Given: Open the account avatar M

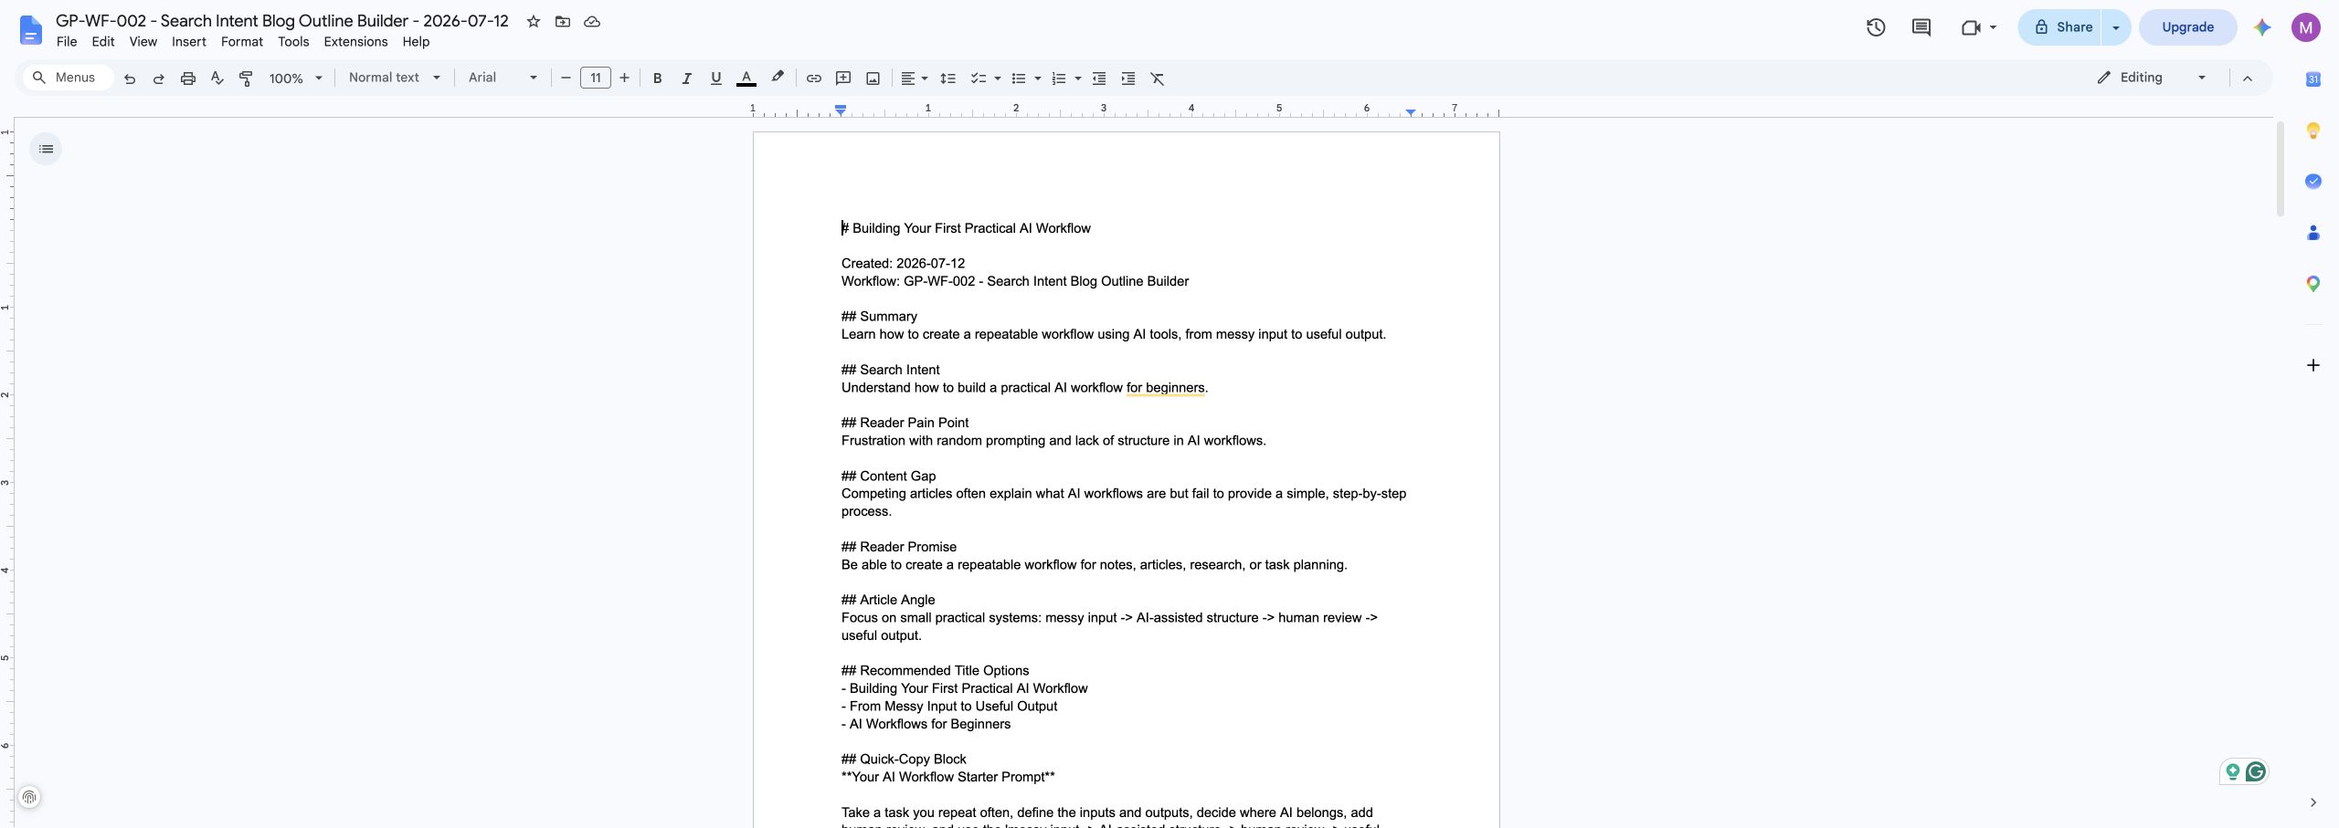Looking at the screenshot, I should click(x=2306, y=27).
